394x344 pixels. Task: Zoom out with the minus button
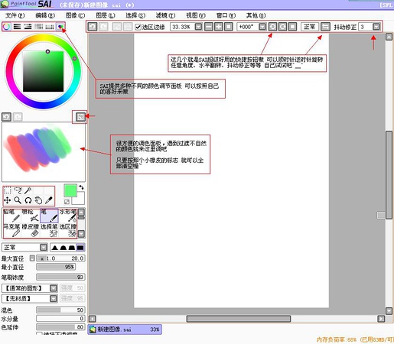(209, 27)
